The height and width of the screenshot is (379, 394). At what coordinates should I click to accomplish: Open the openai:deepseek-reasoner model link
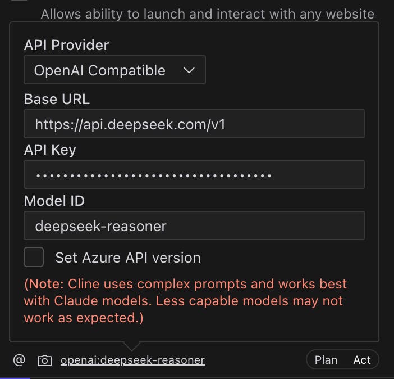[132, 360]
